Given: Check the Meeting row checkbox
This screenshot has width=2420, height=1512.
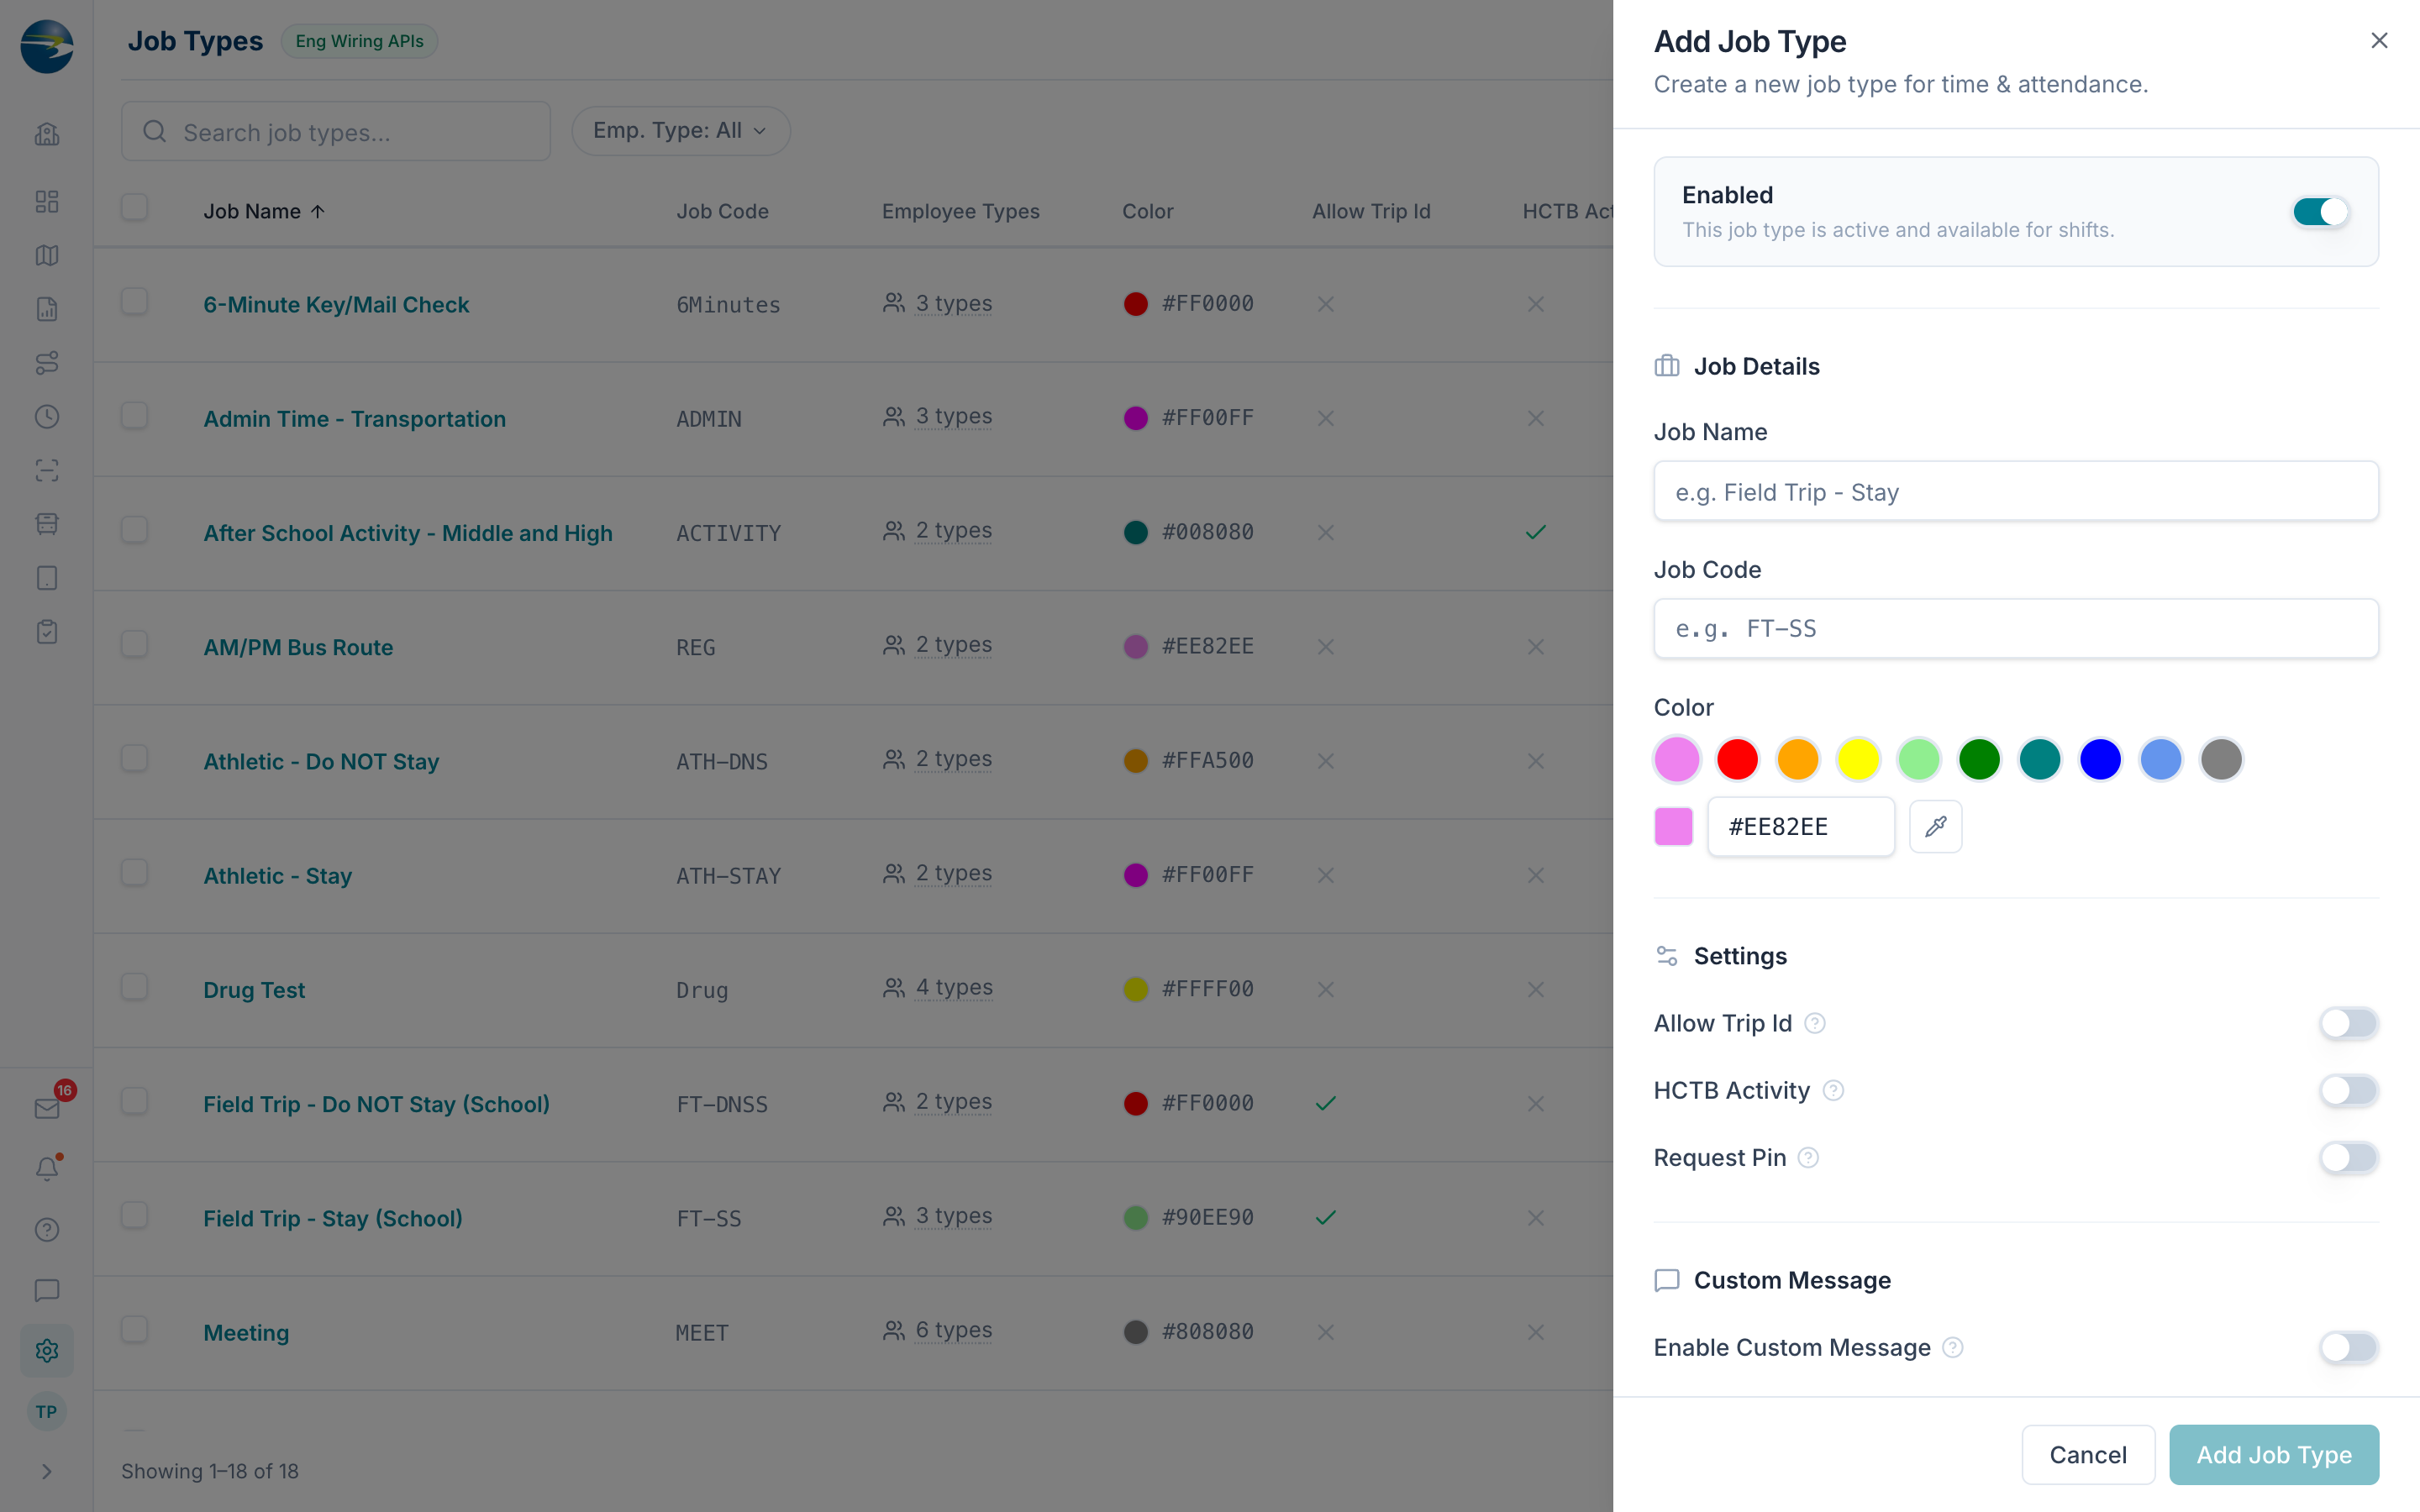Looking at the screenshot, I should (134, 1329).
